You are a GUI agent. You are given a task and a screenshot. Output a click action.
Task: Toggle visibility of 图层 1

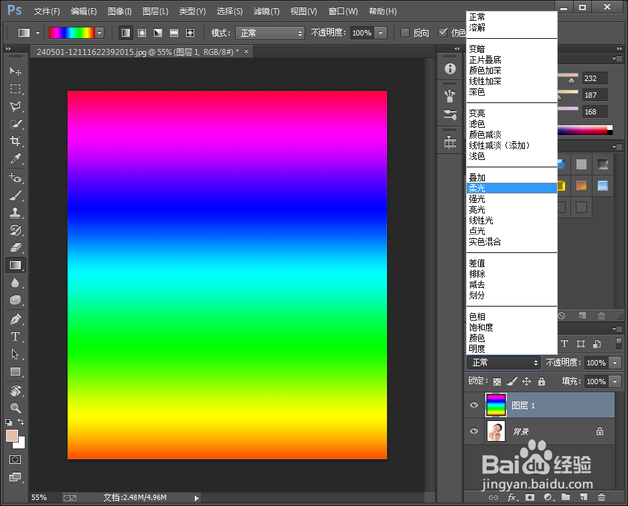pos(473,405)
